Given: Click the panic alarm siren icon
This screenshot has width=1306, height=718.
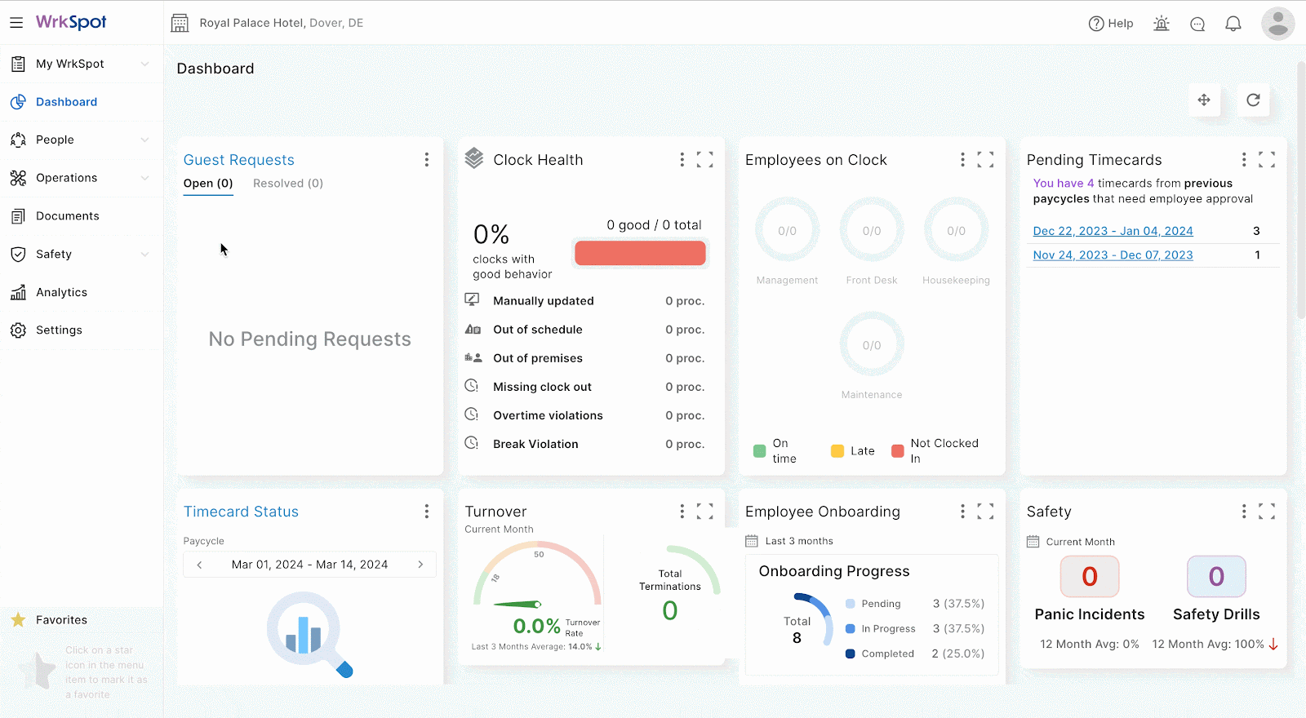Looking at the screenshot, I should tap(1162, 24).
